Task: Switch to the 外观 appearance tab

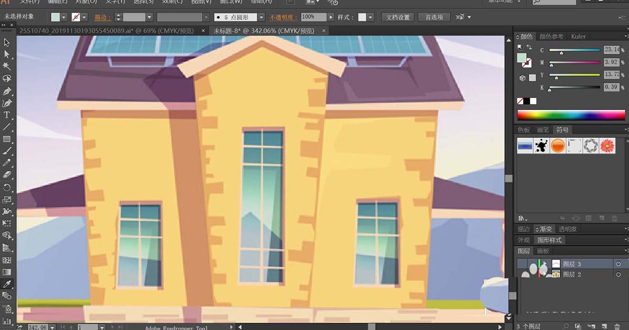Action: click(524, 240)
